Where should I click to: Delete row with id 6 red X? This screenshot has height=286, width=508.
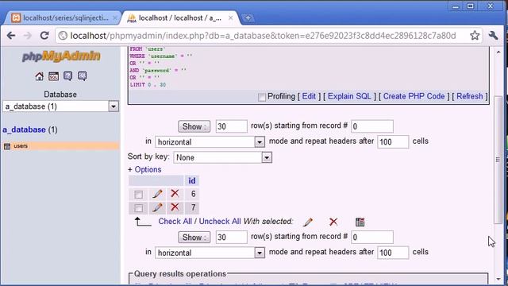[175, 194]
